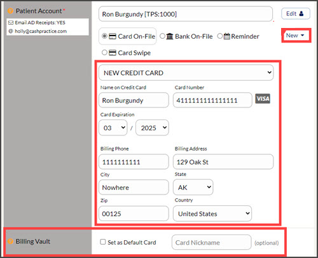Enable Set as Default Card checkbox
The height and width of the screenshot is (258, 318).
pyautogui.click(x=103, y=242)
